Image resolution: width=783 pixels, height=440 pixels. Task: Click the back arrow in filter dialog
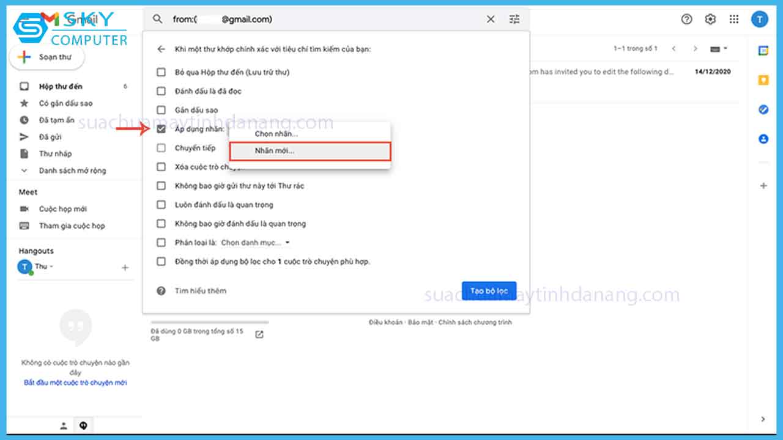point(161,49)
